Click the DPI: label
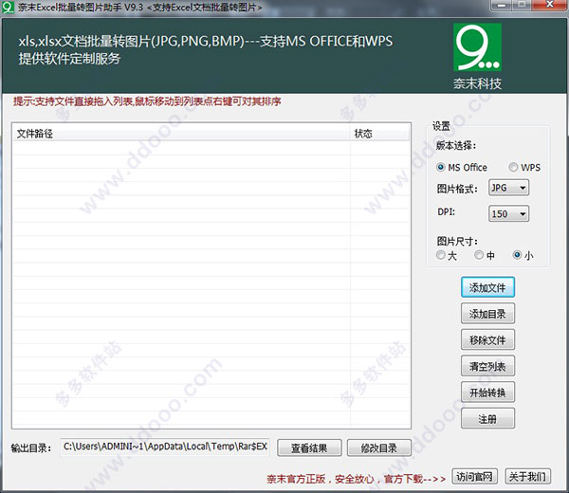Viewport: 569px width, 493px height. pos(446,211)
